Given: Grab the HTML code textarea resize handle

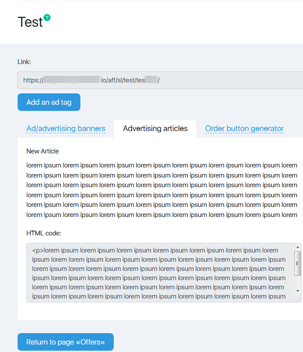Looking at the screenshot, I should click(298, 299).
